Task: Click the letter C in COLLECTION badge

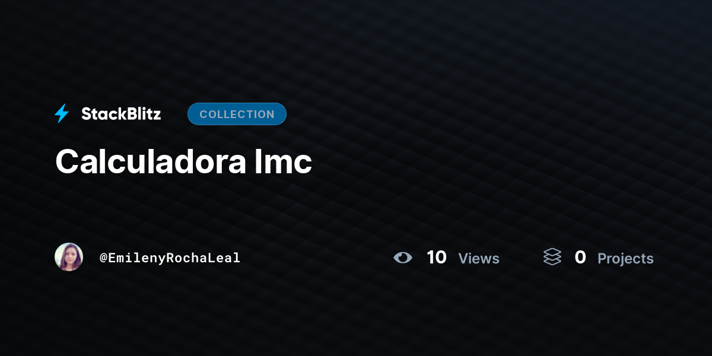Action: point(203,114)
